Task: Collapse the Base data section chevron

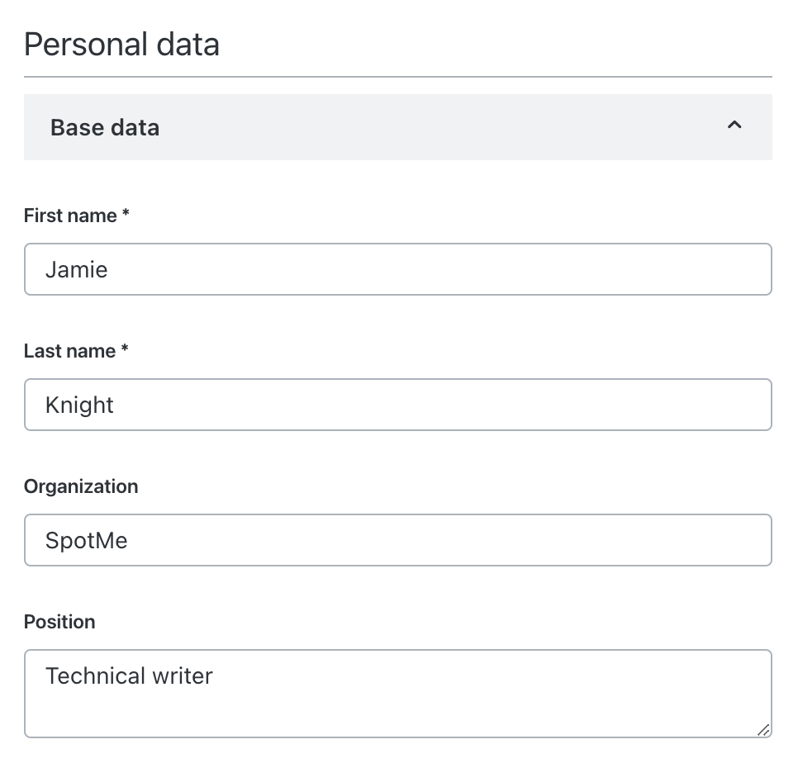Action: click(x=734, y=126)
